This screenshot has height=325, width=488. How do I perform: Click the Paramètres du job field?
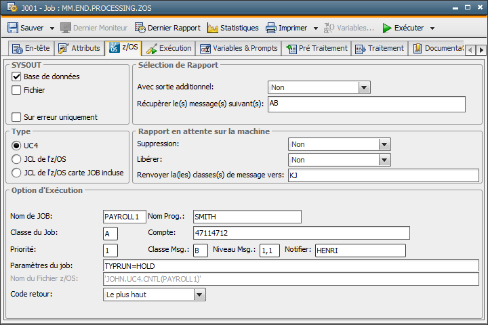click(290, 265)
